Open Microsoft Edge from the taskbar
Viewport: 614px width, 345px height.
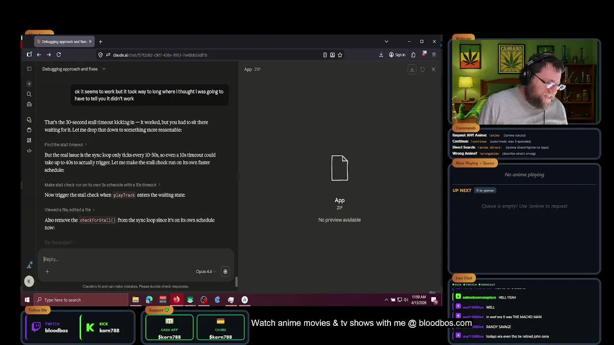(149, 300)
